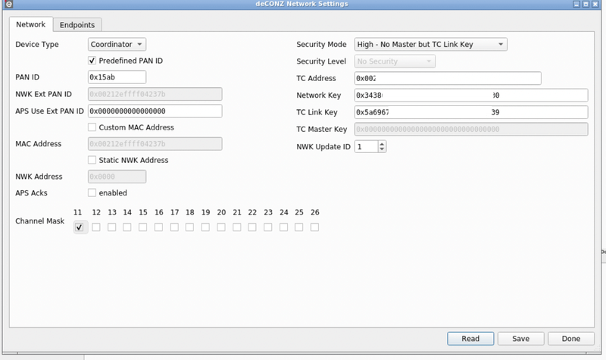Click the NWK Ext PAN ID field
The width and height of the screenshot is (606, 360).
click(x=155, y=94)
